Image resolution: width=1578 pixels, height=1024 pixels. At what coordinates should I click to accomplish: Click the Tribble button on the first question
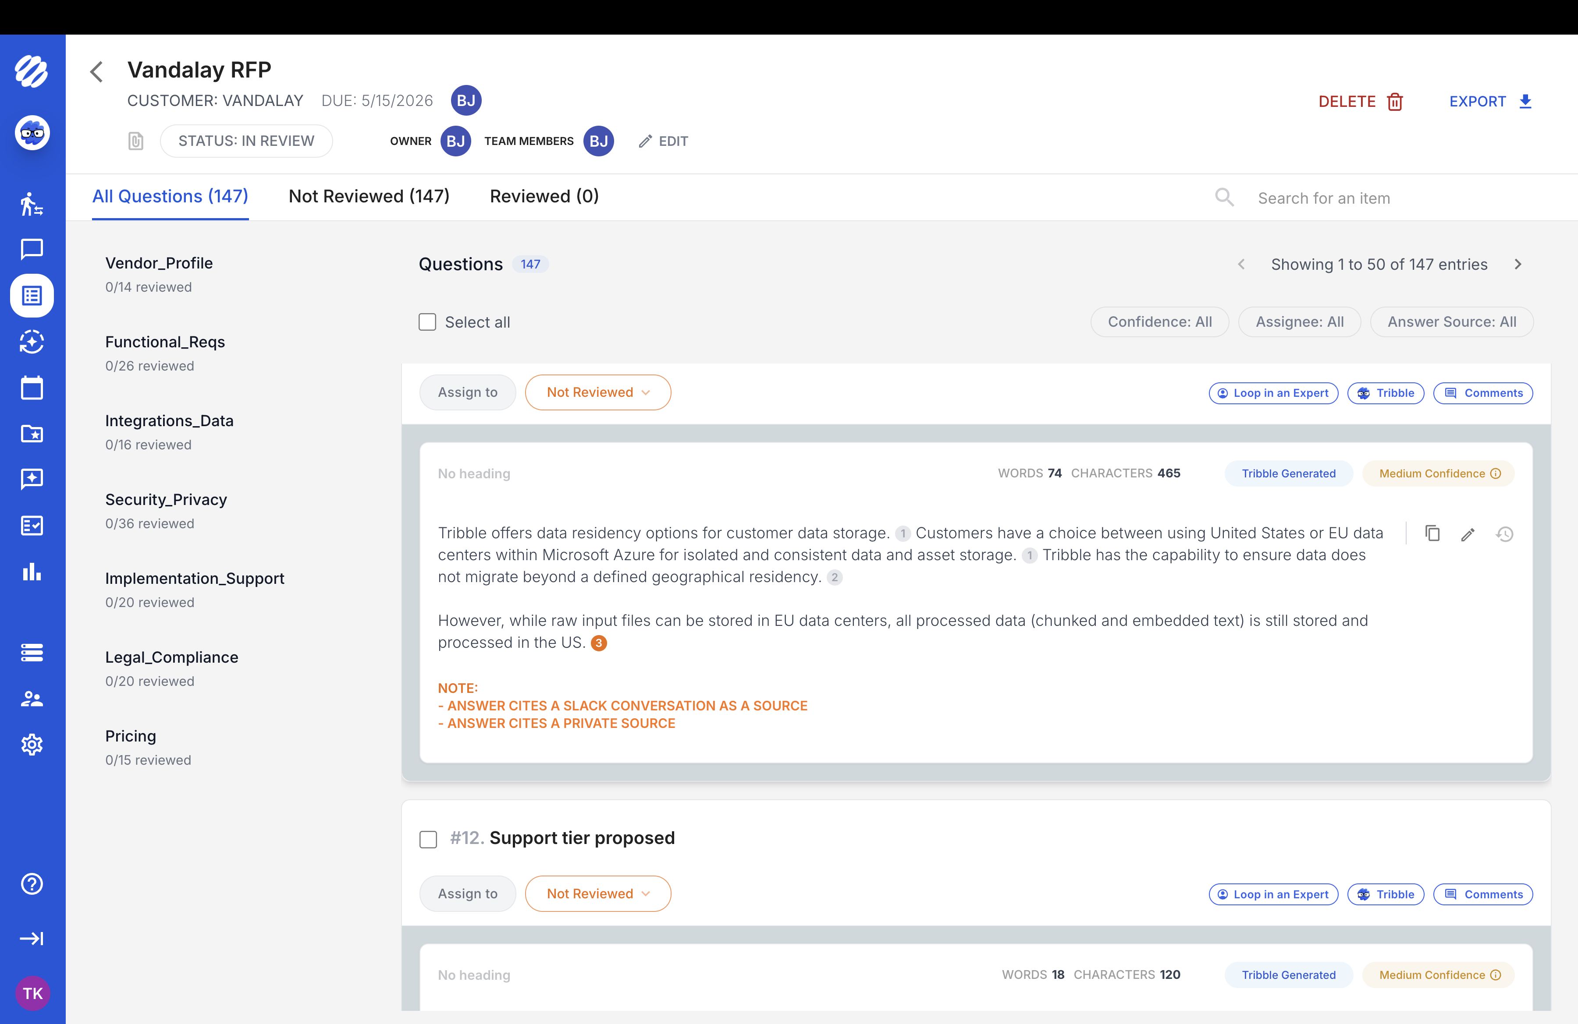pyautogui.click(x=1386, y=393)
